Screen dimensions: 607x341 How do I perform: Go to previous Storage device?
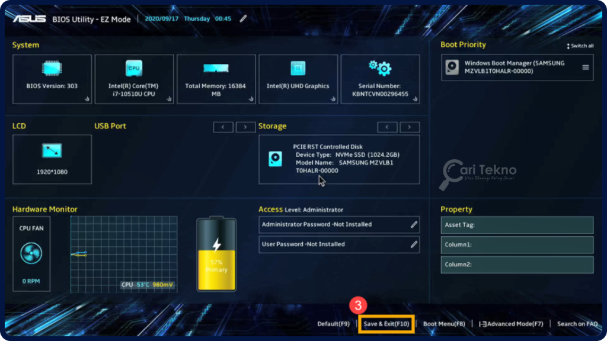(x=387, y=127)
